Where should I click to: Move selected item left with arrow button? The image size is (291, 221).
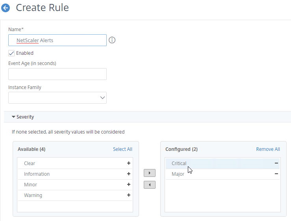pos(150,185)
